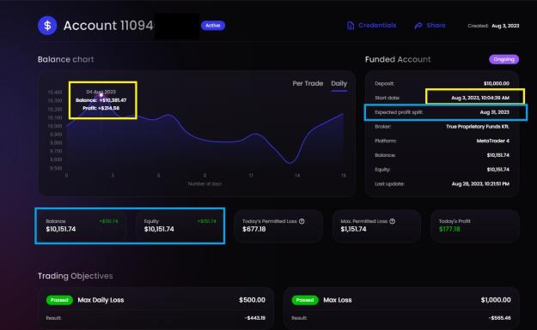Click the Max Daily Loss limit $500.00
The width and height of the screenshot is (537, 330).
pyautogui.click(x=252, y=300)
